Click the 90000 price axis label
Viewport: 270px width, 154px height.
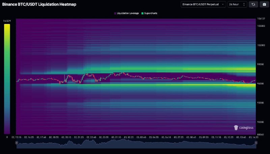pos(260,122)
